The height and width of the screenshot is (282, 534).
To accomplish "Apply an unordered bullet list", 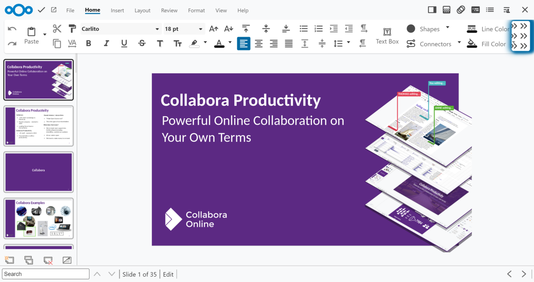I will point(304,29).
